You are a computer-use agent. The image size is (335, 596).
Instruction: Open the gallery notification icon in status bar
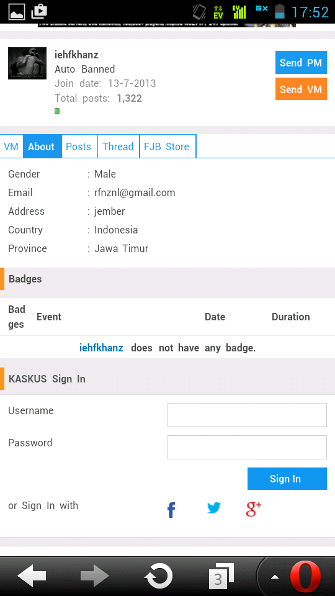[16, 12]
